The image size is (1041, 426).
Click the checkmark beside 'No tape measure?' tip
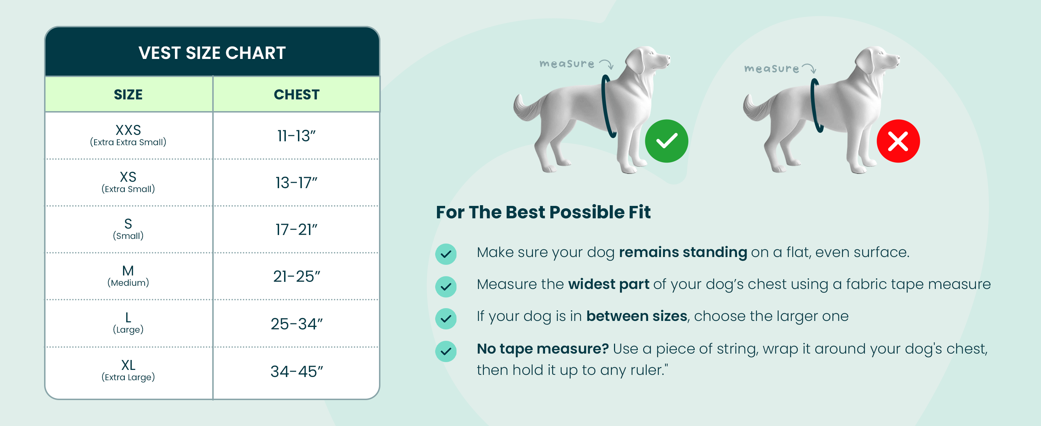(446, 351)
